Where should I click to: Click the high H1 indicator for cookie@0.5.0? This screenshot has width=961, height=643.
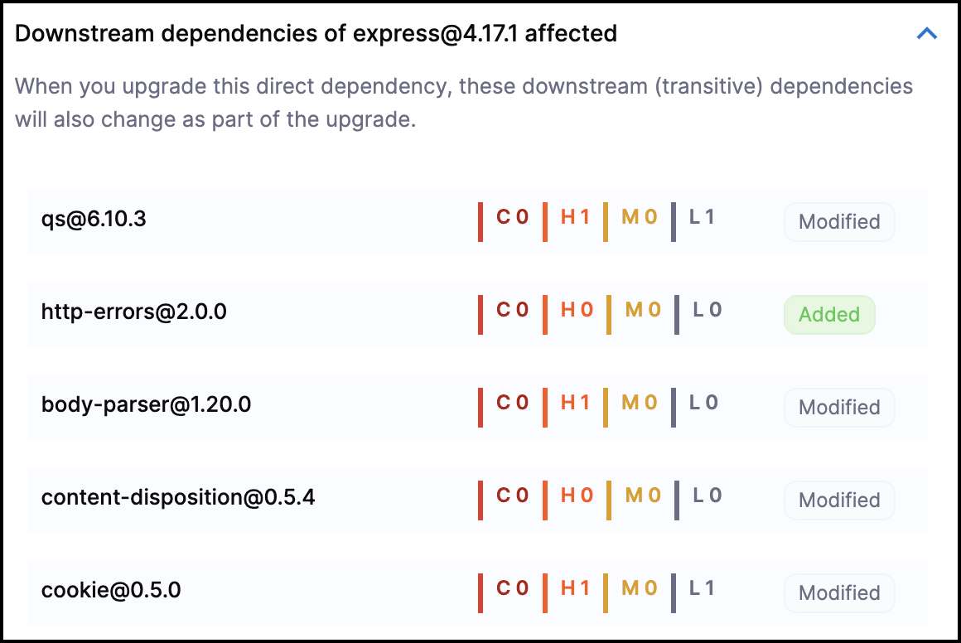575,589
